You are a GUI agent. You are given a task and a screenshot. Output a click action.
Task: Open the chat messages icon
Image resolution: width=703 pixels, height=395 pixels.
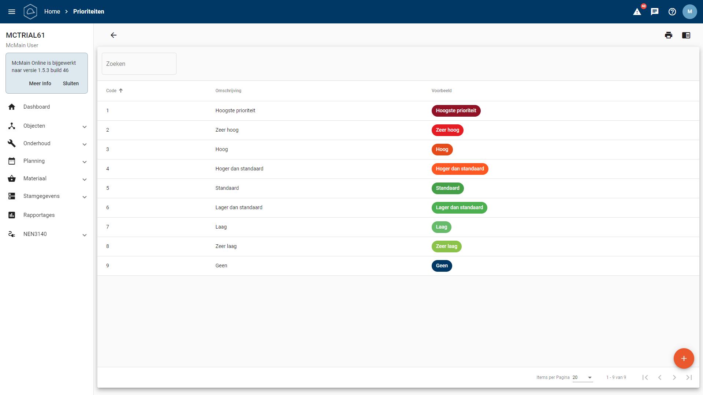[655, 12]
